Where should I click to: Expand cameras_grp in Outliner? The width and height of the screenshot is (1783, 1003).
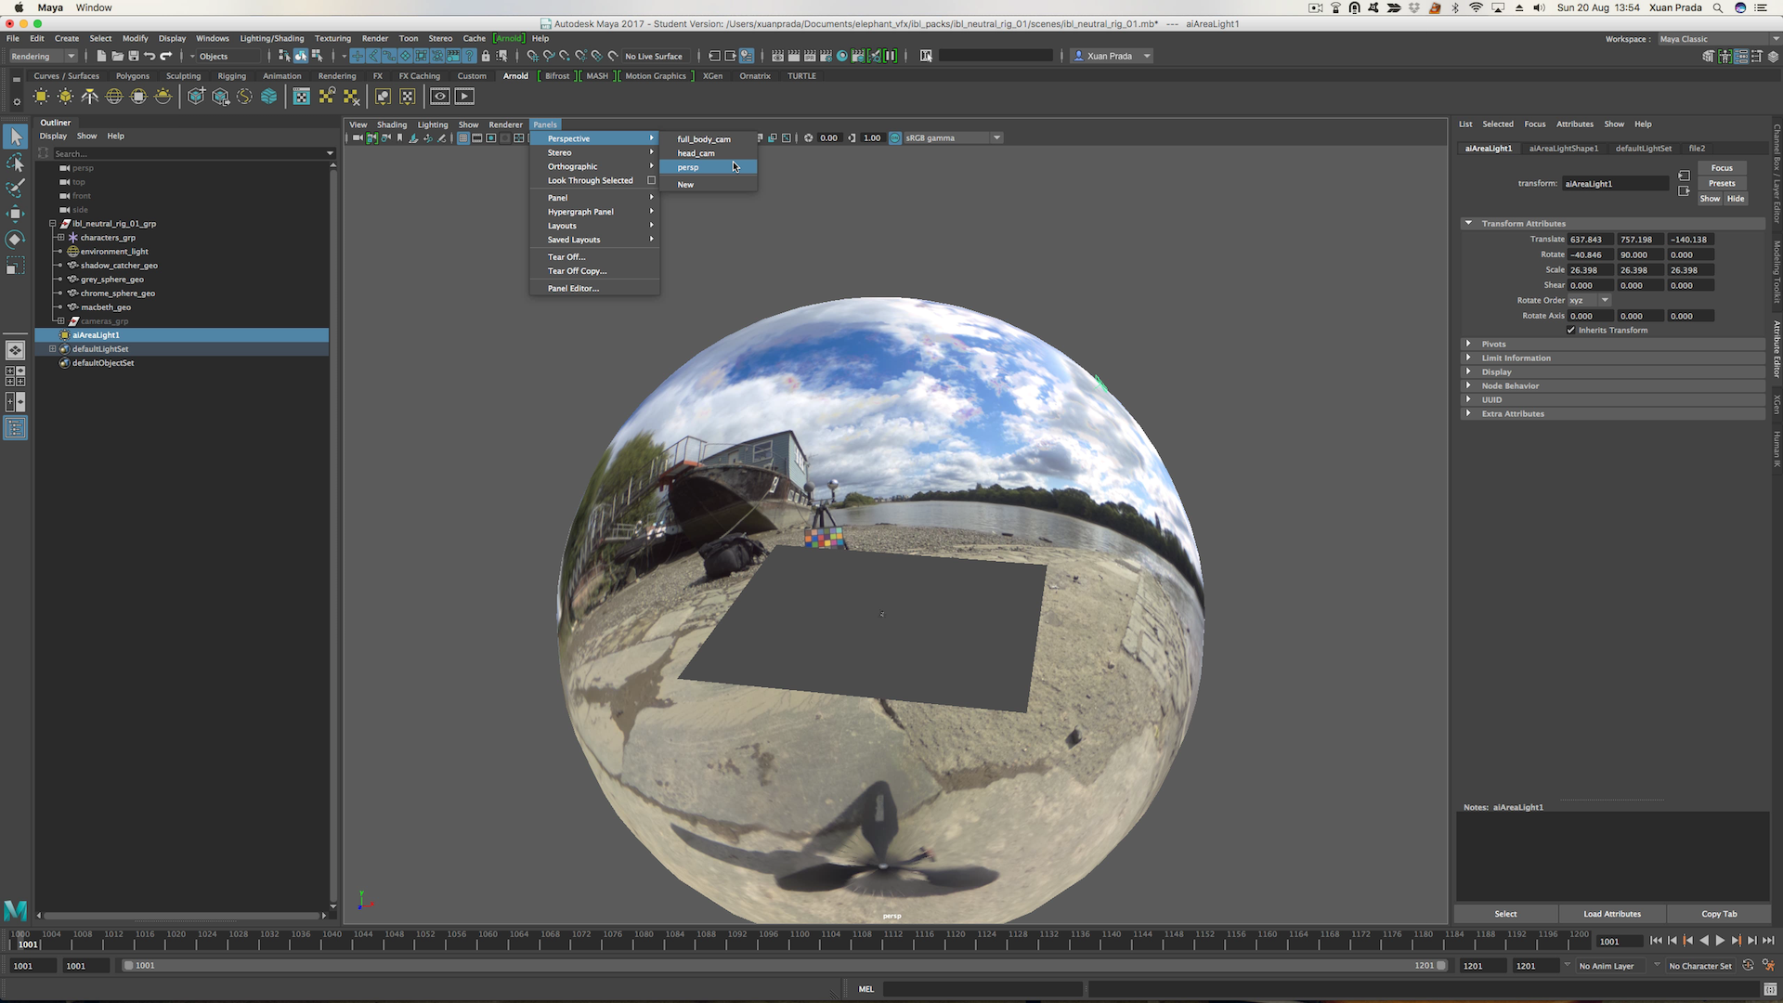60,321
